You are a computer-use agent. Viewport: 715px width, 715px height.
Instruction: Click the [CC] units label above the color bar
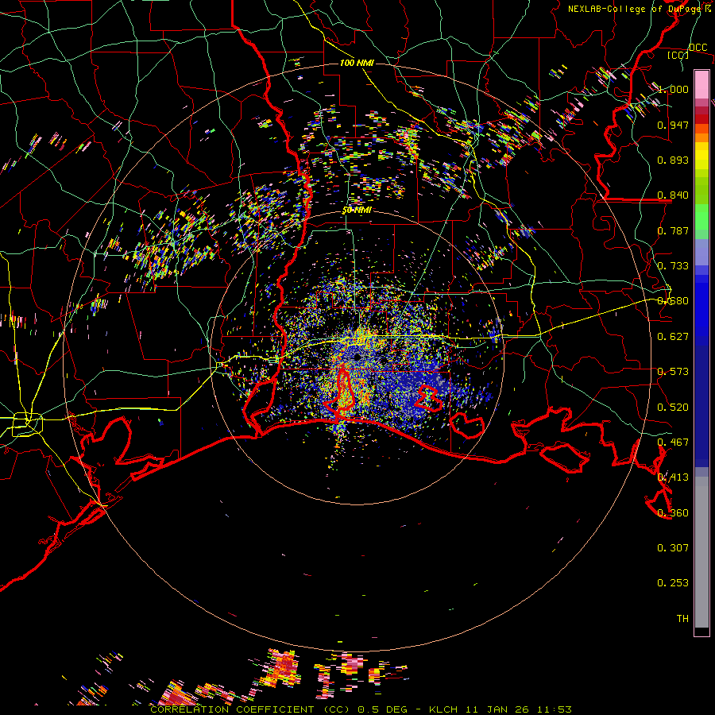[678, 55]
